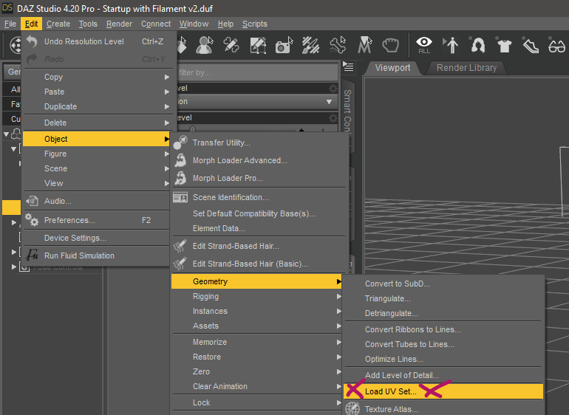Choose Convert to SubD option
This screenshot has height=415, width=569.
click(x=443, y=284)
